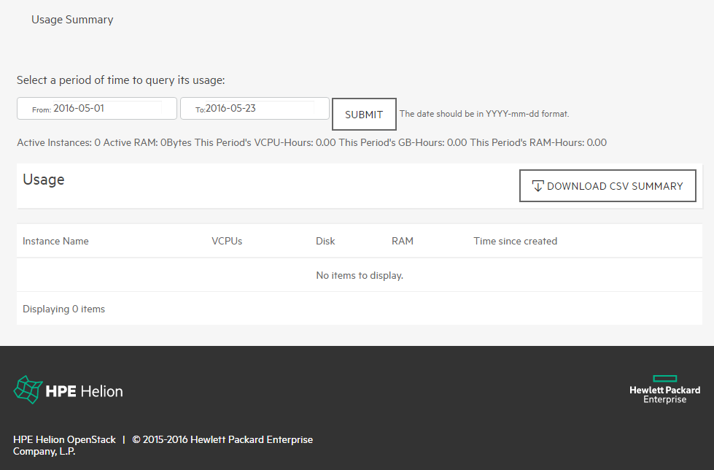
Task: Click the Displaying 0 items footer
Action: point(63,309)
